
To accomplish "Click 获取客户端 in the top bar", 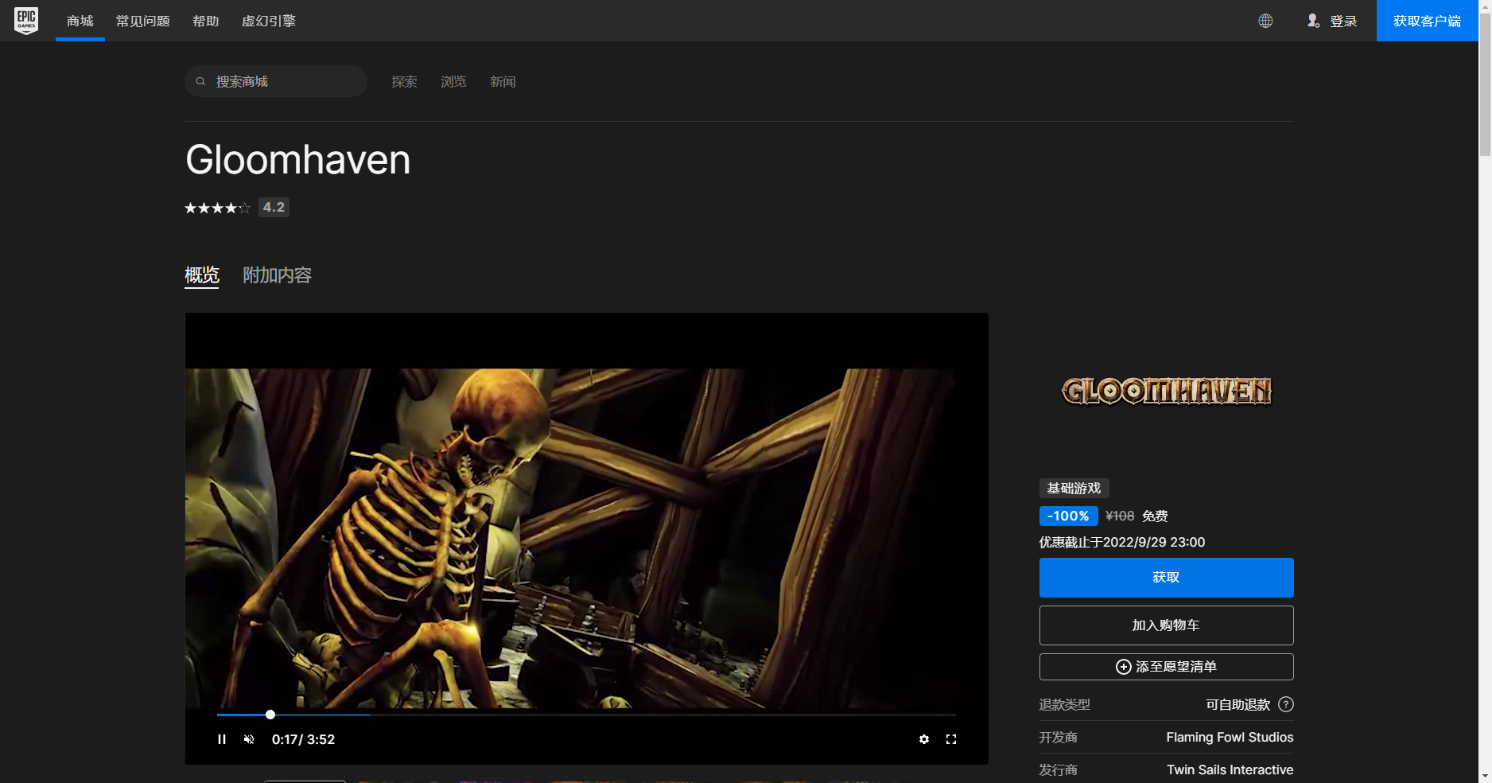I will click(1428, 21).
